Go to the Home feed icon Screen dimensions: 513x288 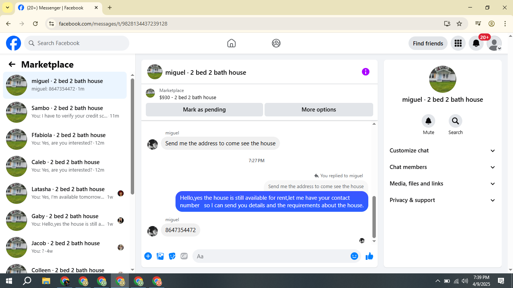[x=232, y=43]
